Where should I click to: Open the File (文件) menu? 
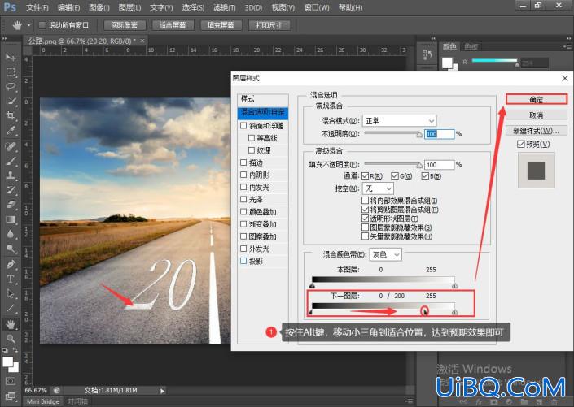tap(37, 7)
